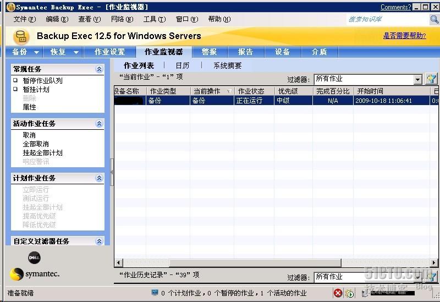Collapse the 活动作业任务 panel
Screen dimensions: 440x302
click(99, 123)
